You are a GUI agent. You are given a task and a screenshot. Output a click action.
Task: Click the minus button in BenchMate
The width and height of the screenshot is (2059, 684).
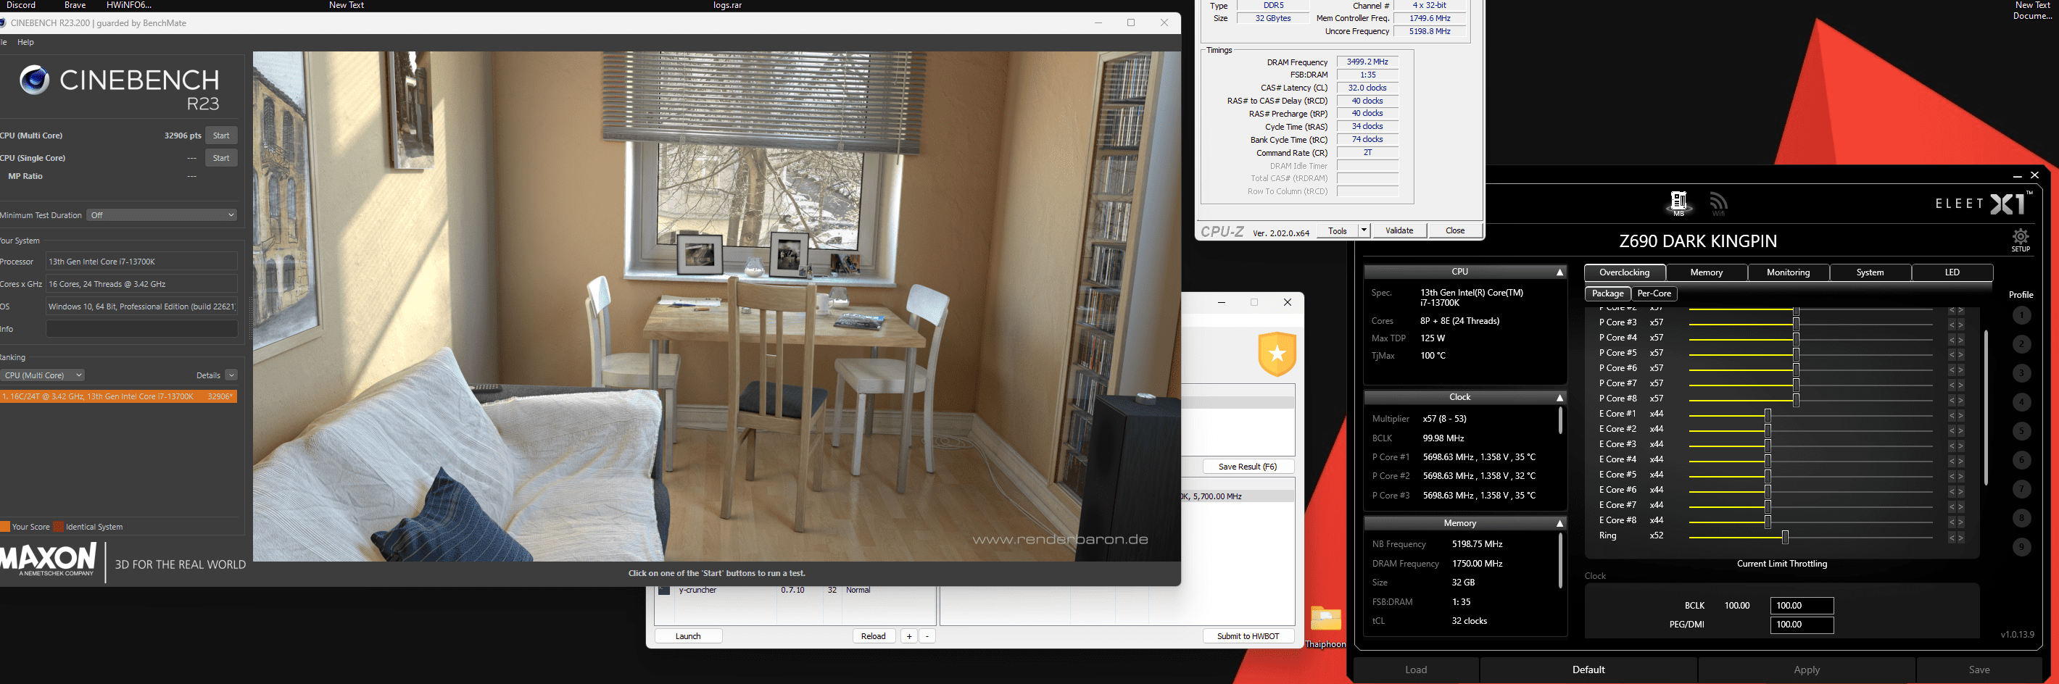click(927, 636)
